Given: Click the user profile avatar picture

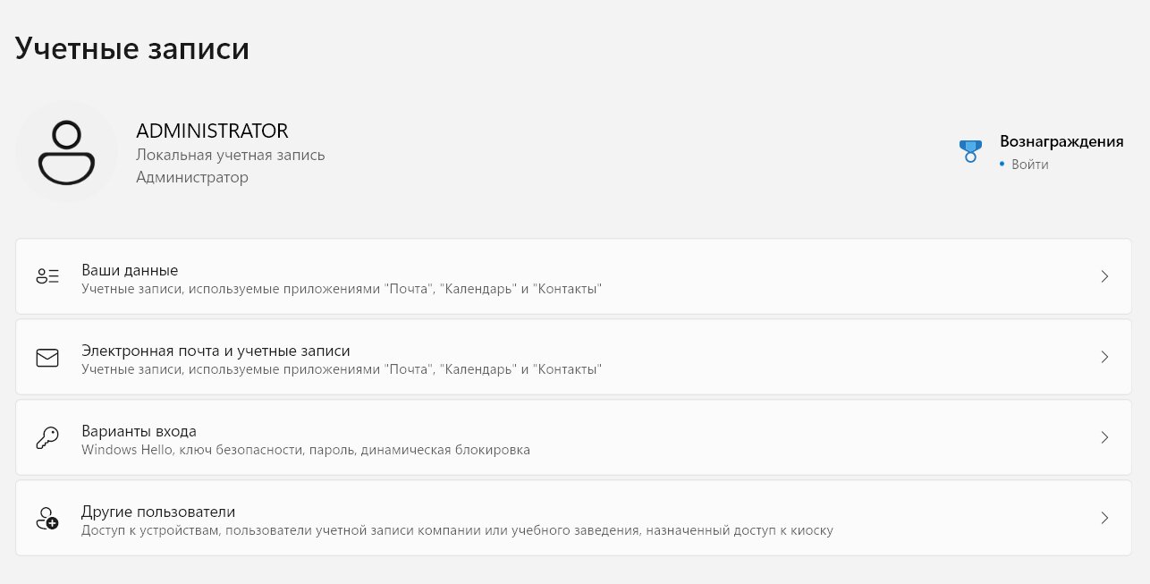Looking at the screenshot, I should [67, 153].
